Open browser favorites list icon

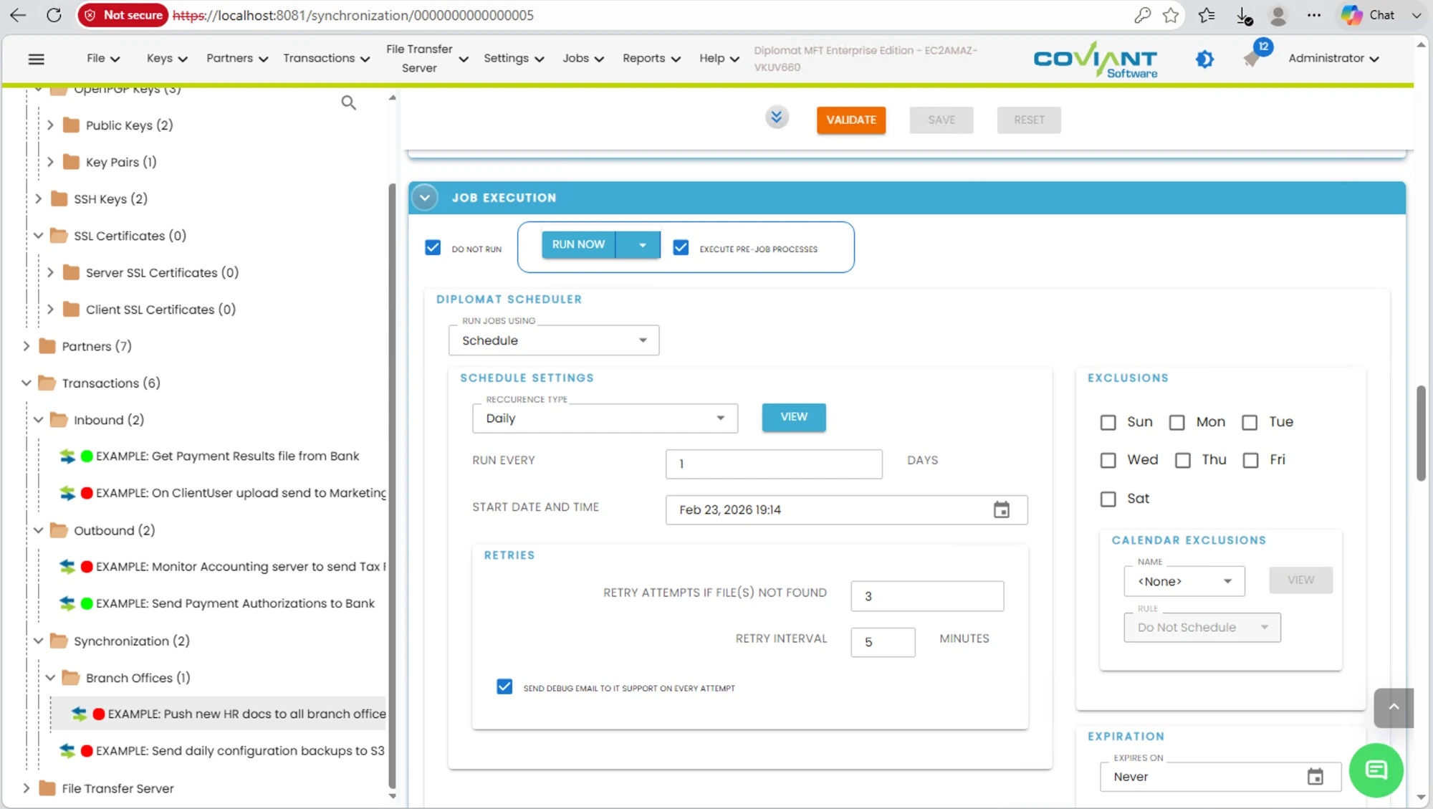[x=1207, y=15]
